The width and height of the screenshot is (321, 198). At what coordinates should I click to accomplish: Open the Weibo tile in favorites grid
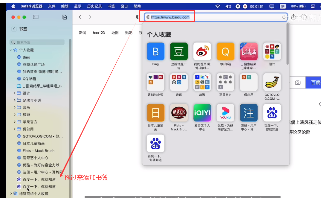[202, 51]
